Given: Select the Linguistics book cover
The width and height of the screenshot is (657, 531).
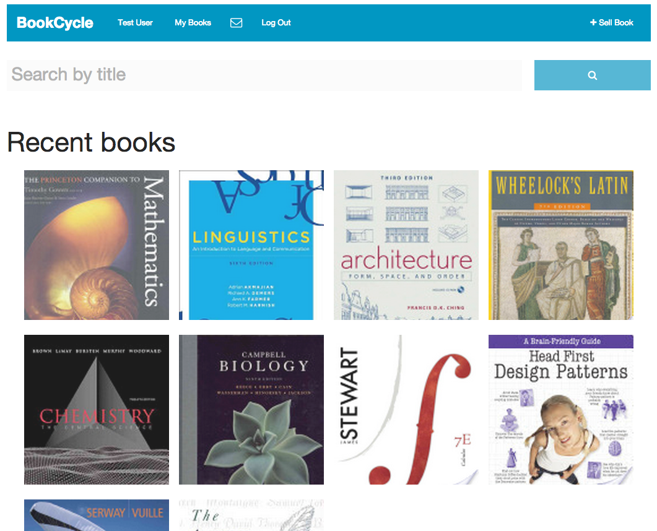Looking at the screenshot, I should 251,245.
